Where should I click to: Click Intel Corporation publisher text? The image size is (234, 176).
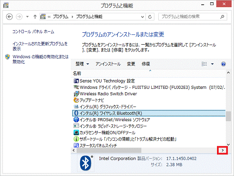[x=117, y=159]
